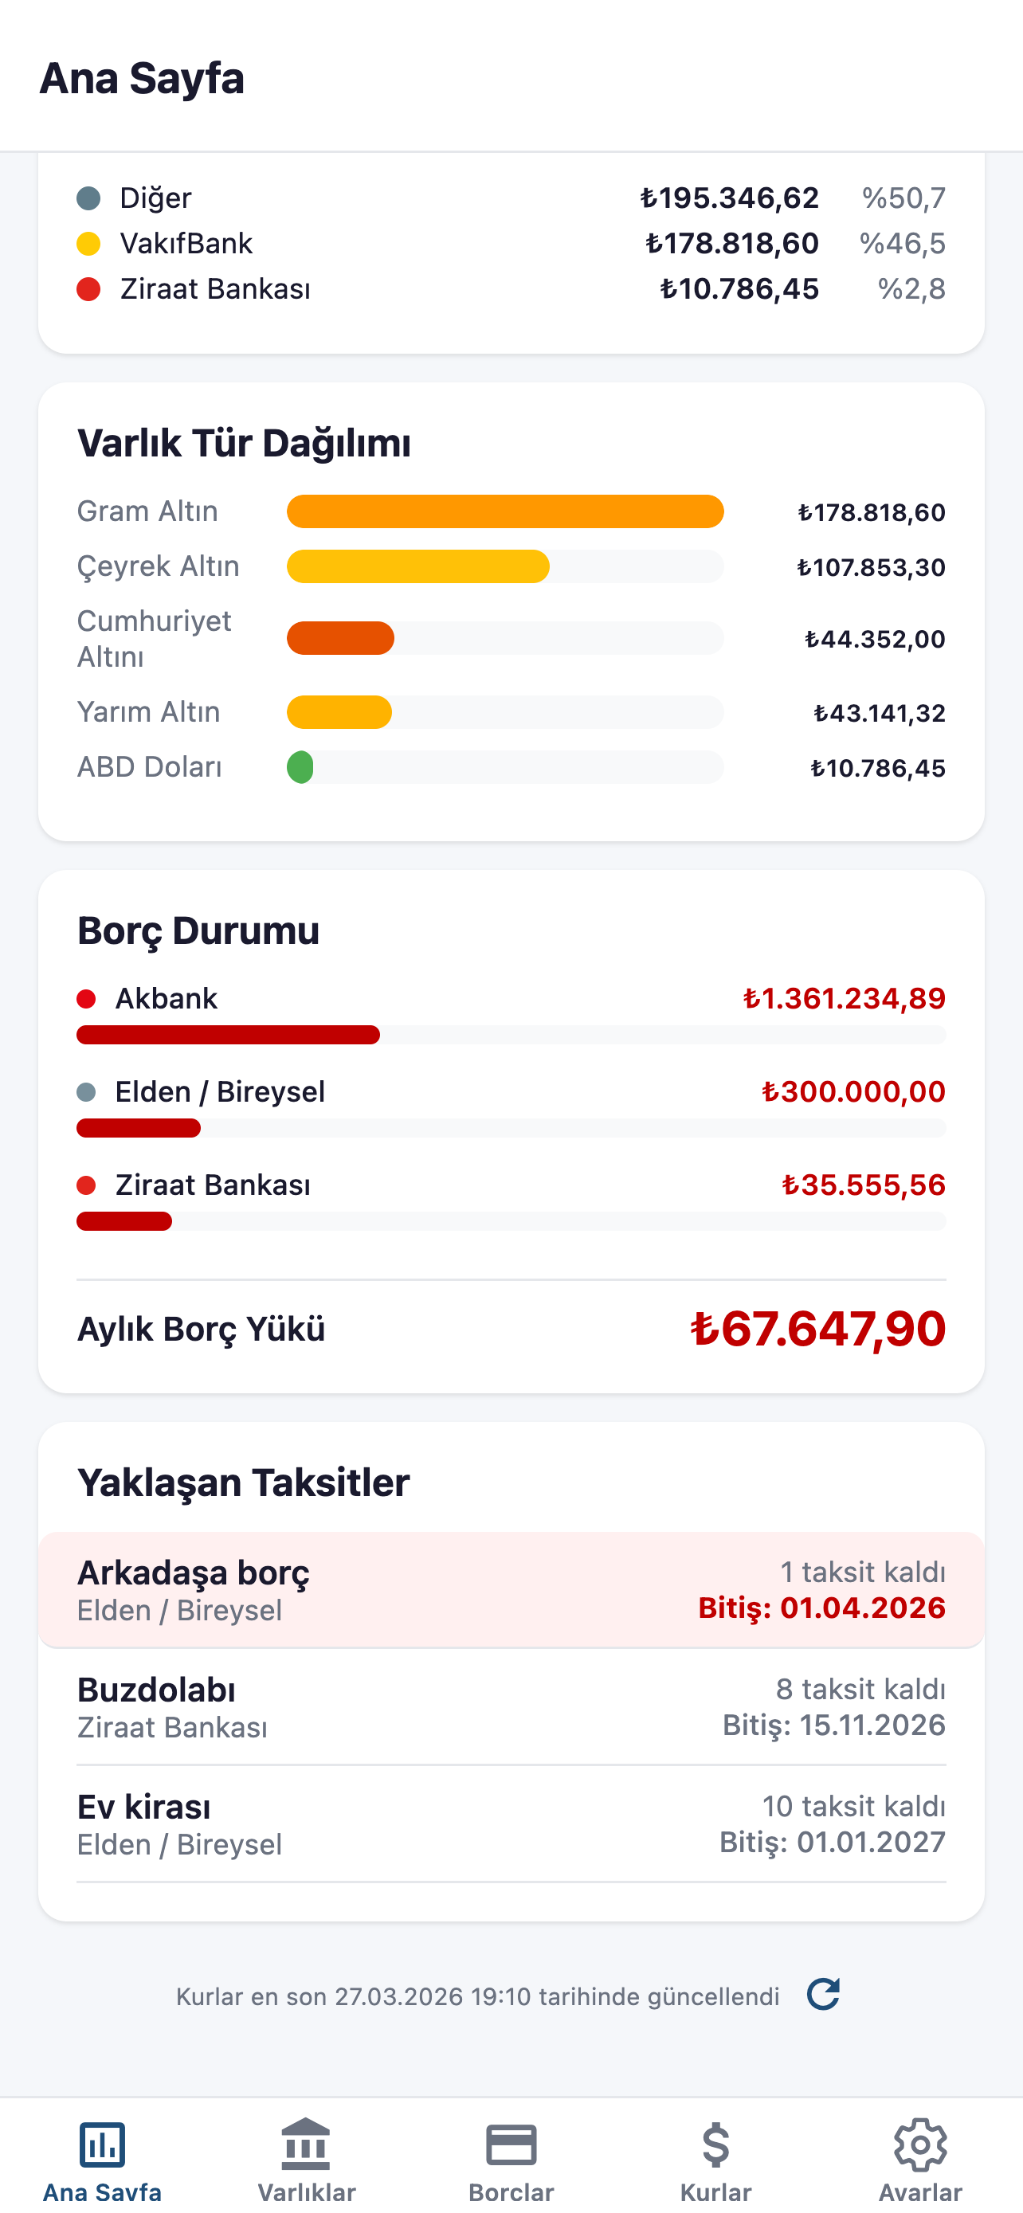
Task: Select the Arkadaşa borç installment row
Action: tap(511, 1589)
